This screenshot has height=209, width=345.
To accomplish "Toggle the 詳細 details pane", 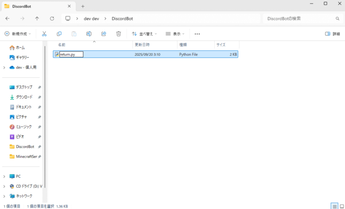I will click(332, 34).
